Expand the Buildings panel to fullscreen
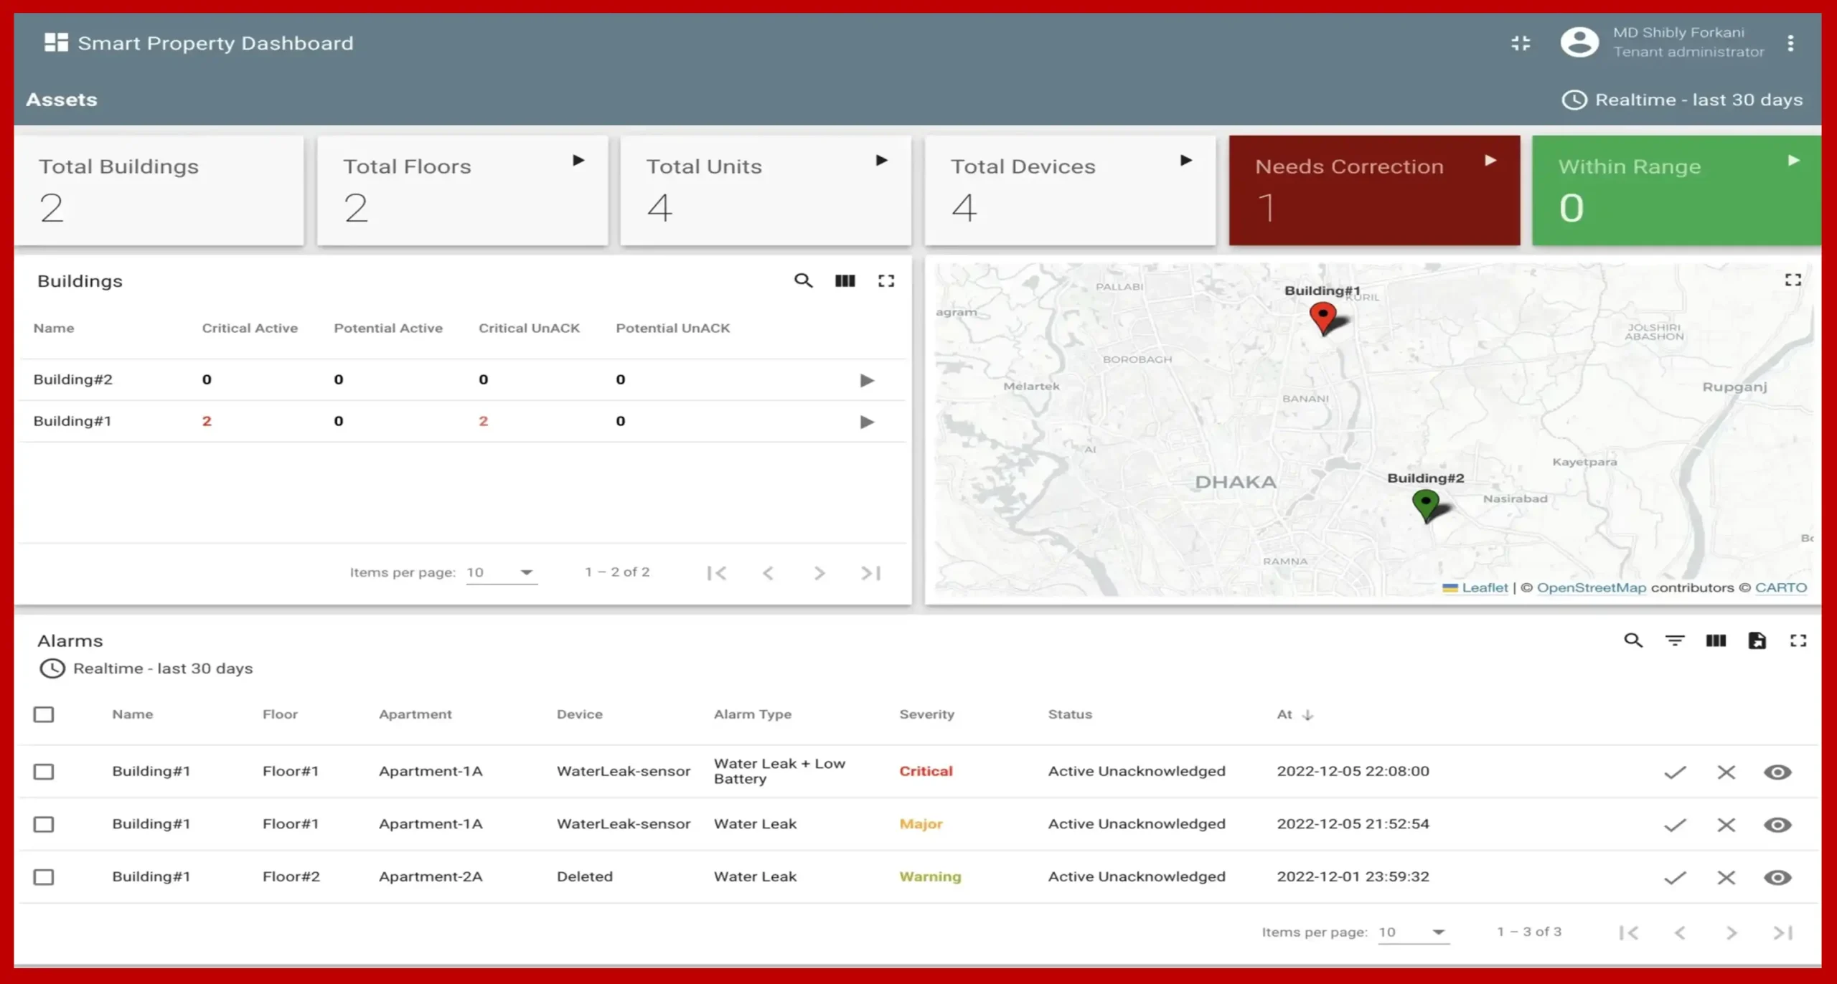Image resolution: width=1837 pixels, height=984 pixels. point(886,280)
